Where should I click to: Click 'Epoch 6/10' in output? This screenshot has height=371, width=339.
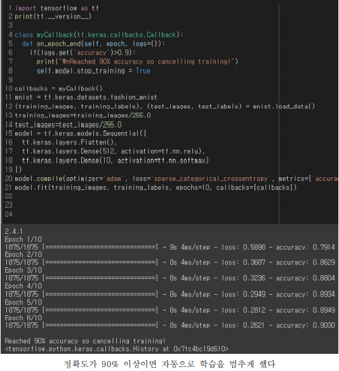click(23, 318)
